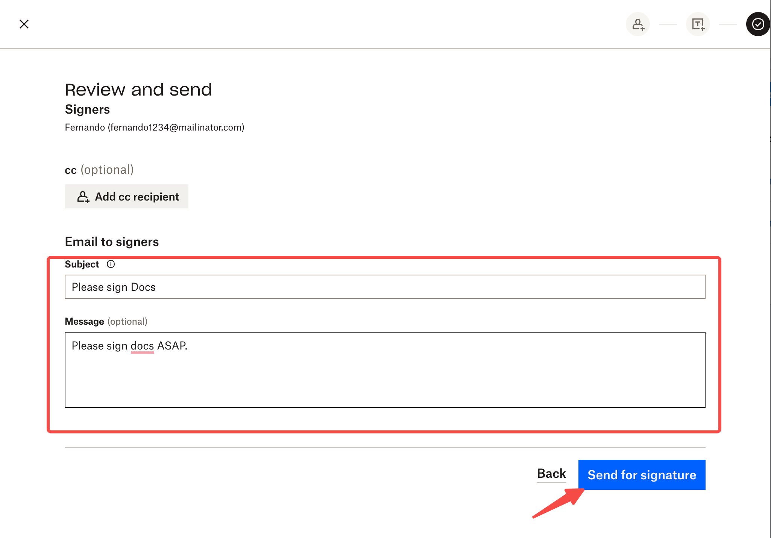The height and width of the screenshot is (538, 771).
Task: Click the Email to signers heading
Action: tap(112, 242)
